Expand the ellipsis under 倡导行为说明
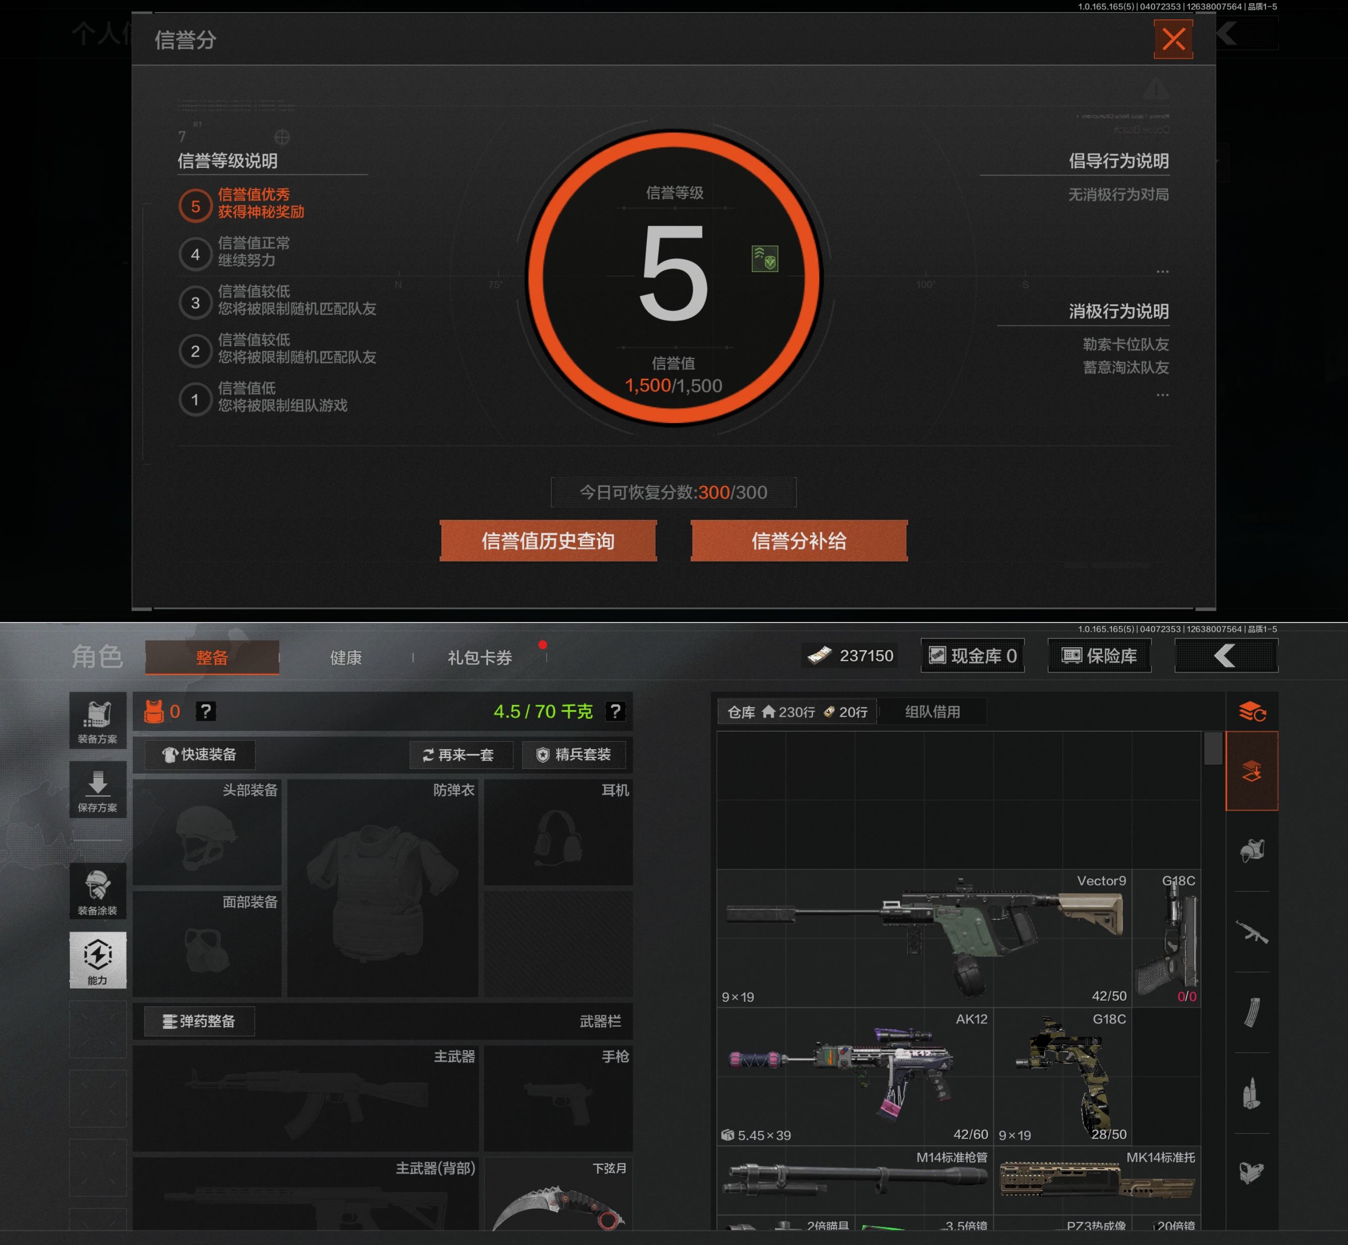The height and width of the screenshot is (1245, 1348). tap(1162, 271)
